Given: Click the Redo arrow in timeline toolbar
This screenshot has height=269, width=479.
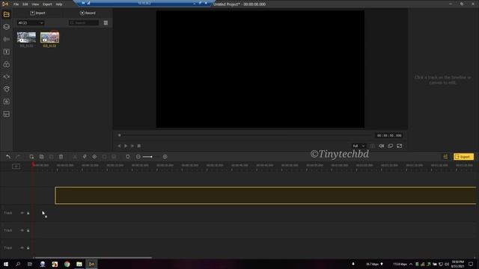Looking at the screenshot, I should (18, 157).
